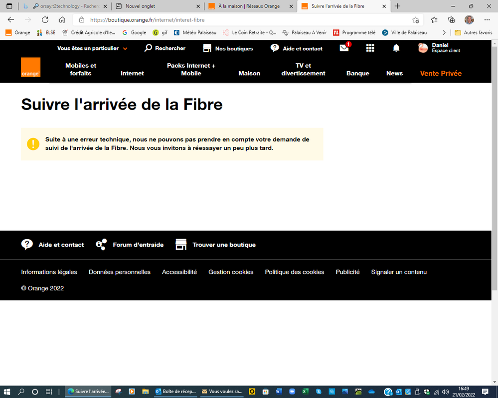Screen dimensions: 498x398
Task: Open the Internet menu
Action: [x=132, y=73]
